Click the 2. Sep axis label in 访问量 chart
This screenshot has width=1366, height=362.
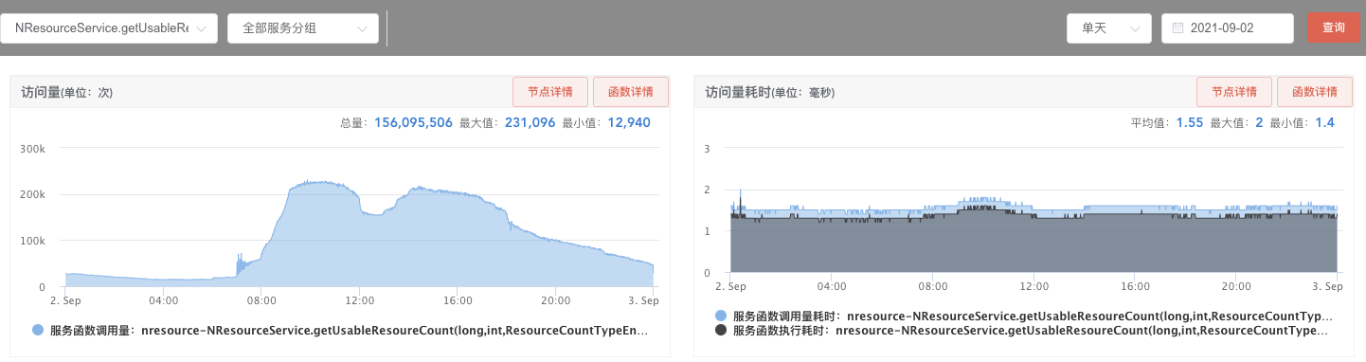point(65,300)
